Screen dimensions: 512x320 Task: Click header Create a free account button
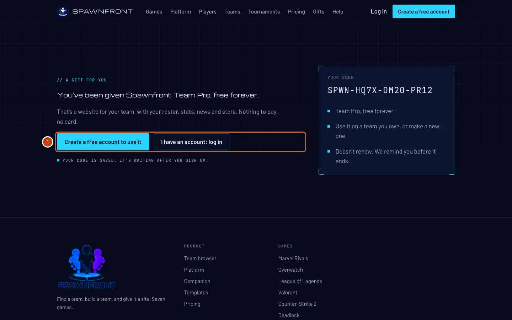(x=424, y=11)
